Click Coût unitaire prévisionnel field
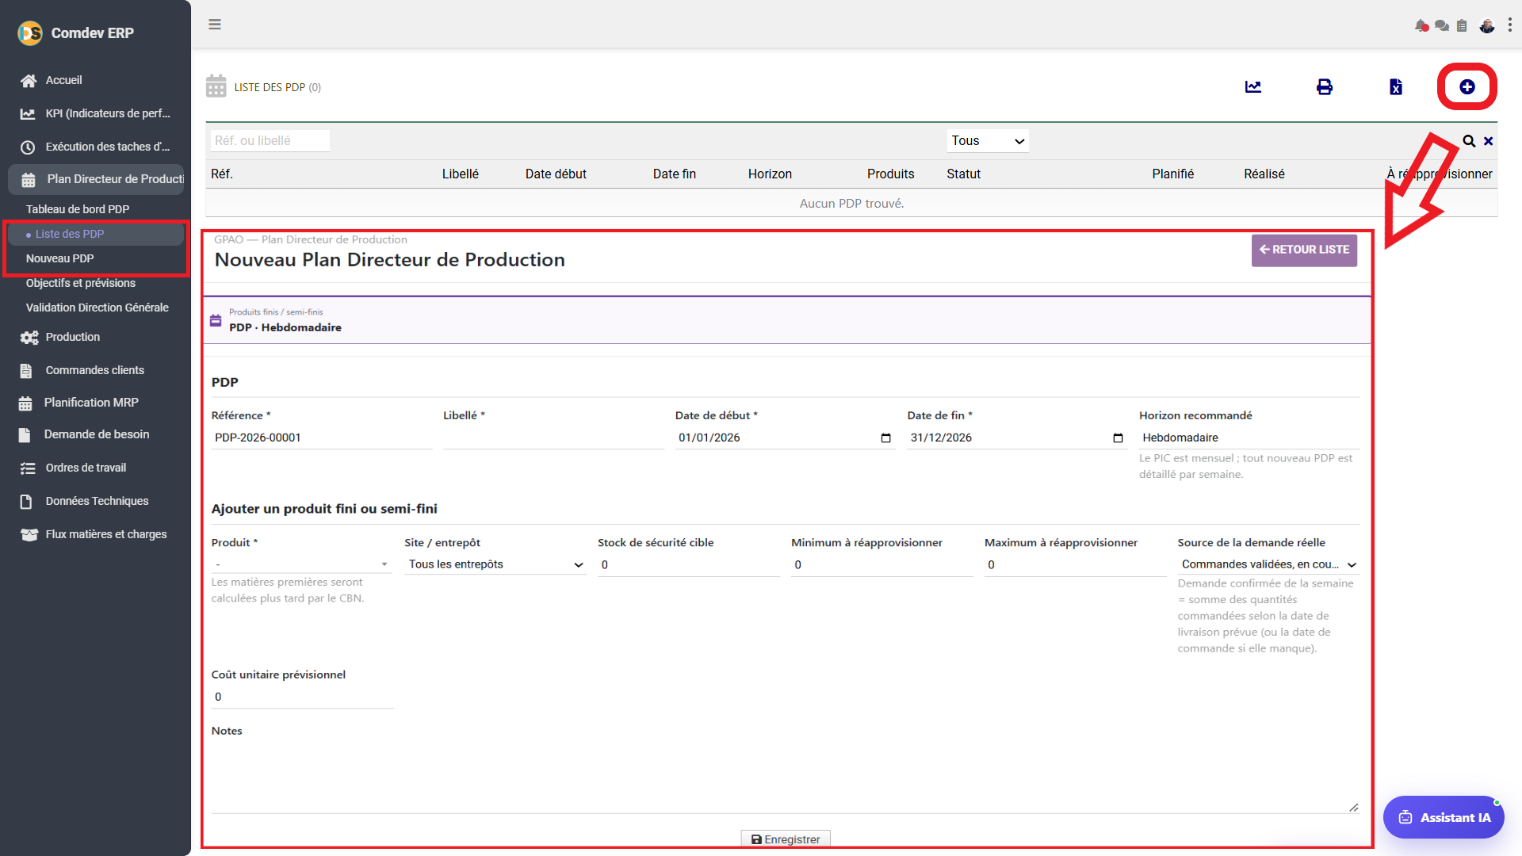The image size is (1522, 856). (x=302, y=697)
